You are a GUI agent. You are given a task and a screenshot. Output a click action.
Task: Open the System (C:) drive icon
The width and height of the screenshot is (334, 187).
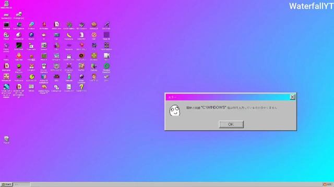(6, 15)
